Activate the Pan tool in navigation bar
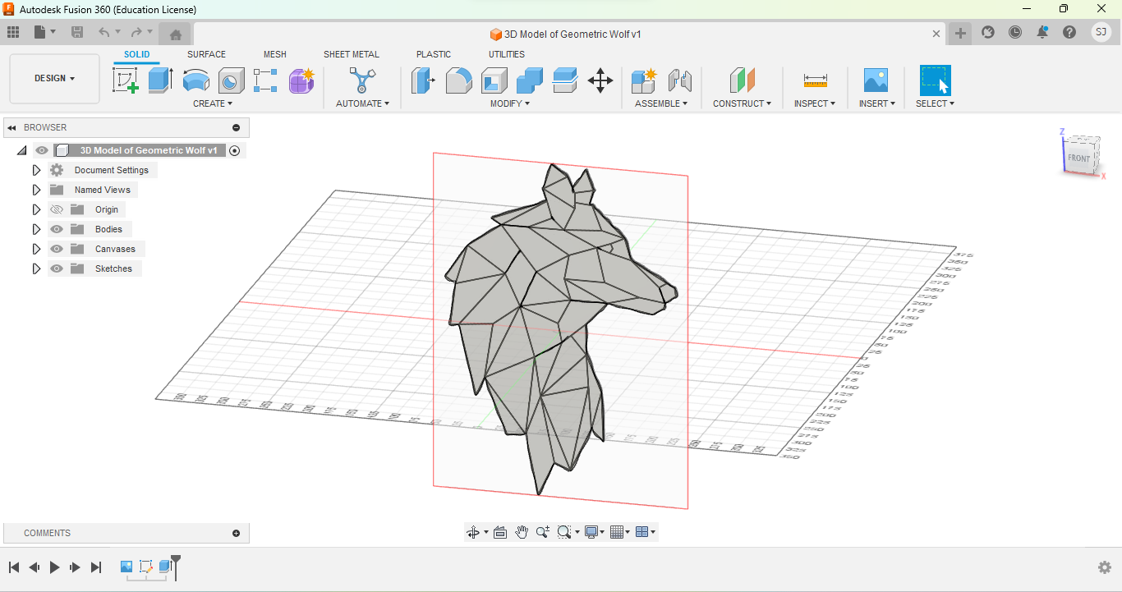1122x592 pixels. click(x=522, y=531)
